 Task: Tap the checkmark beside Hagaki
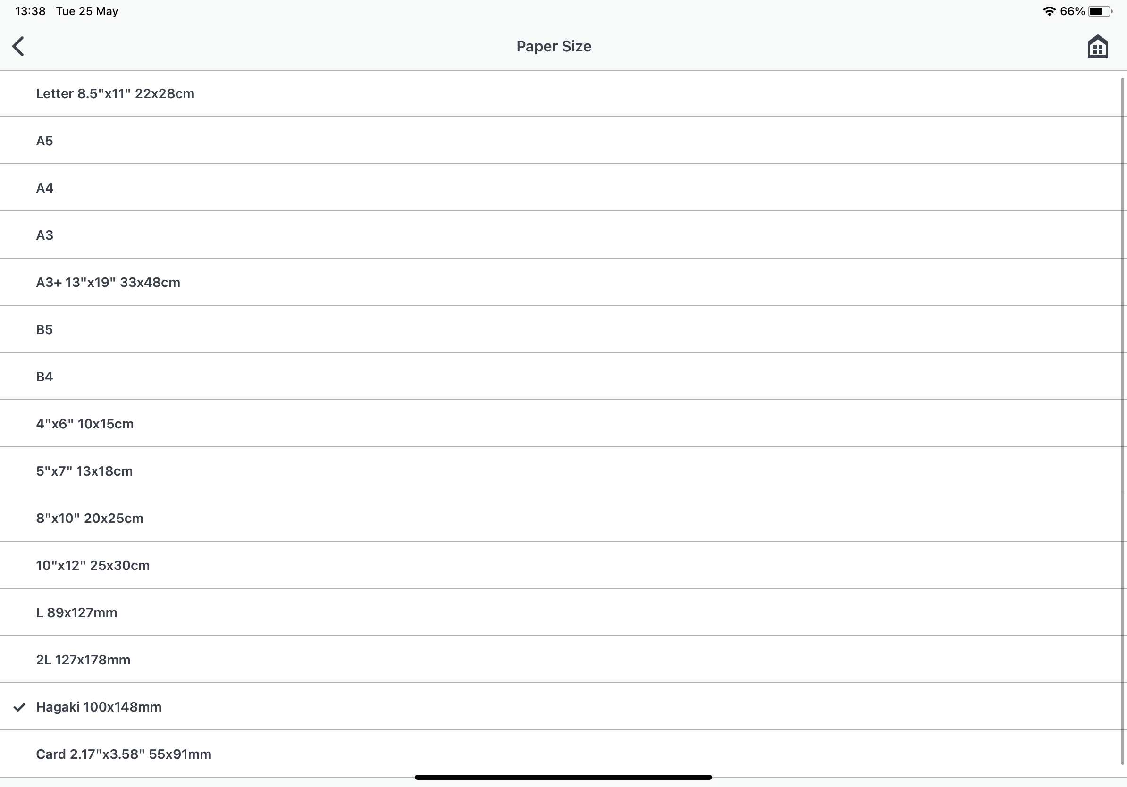19,707
